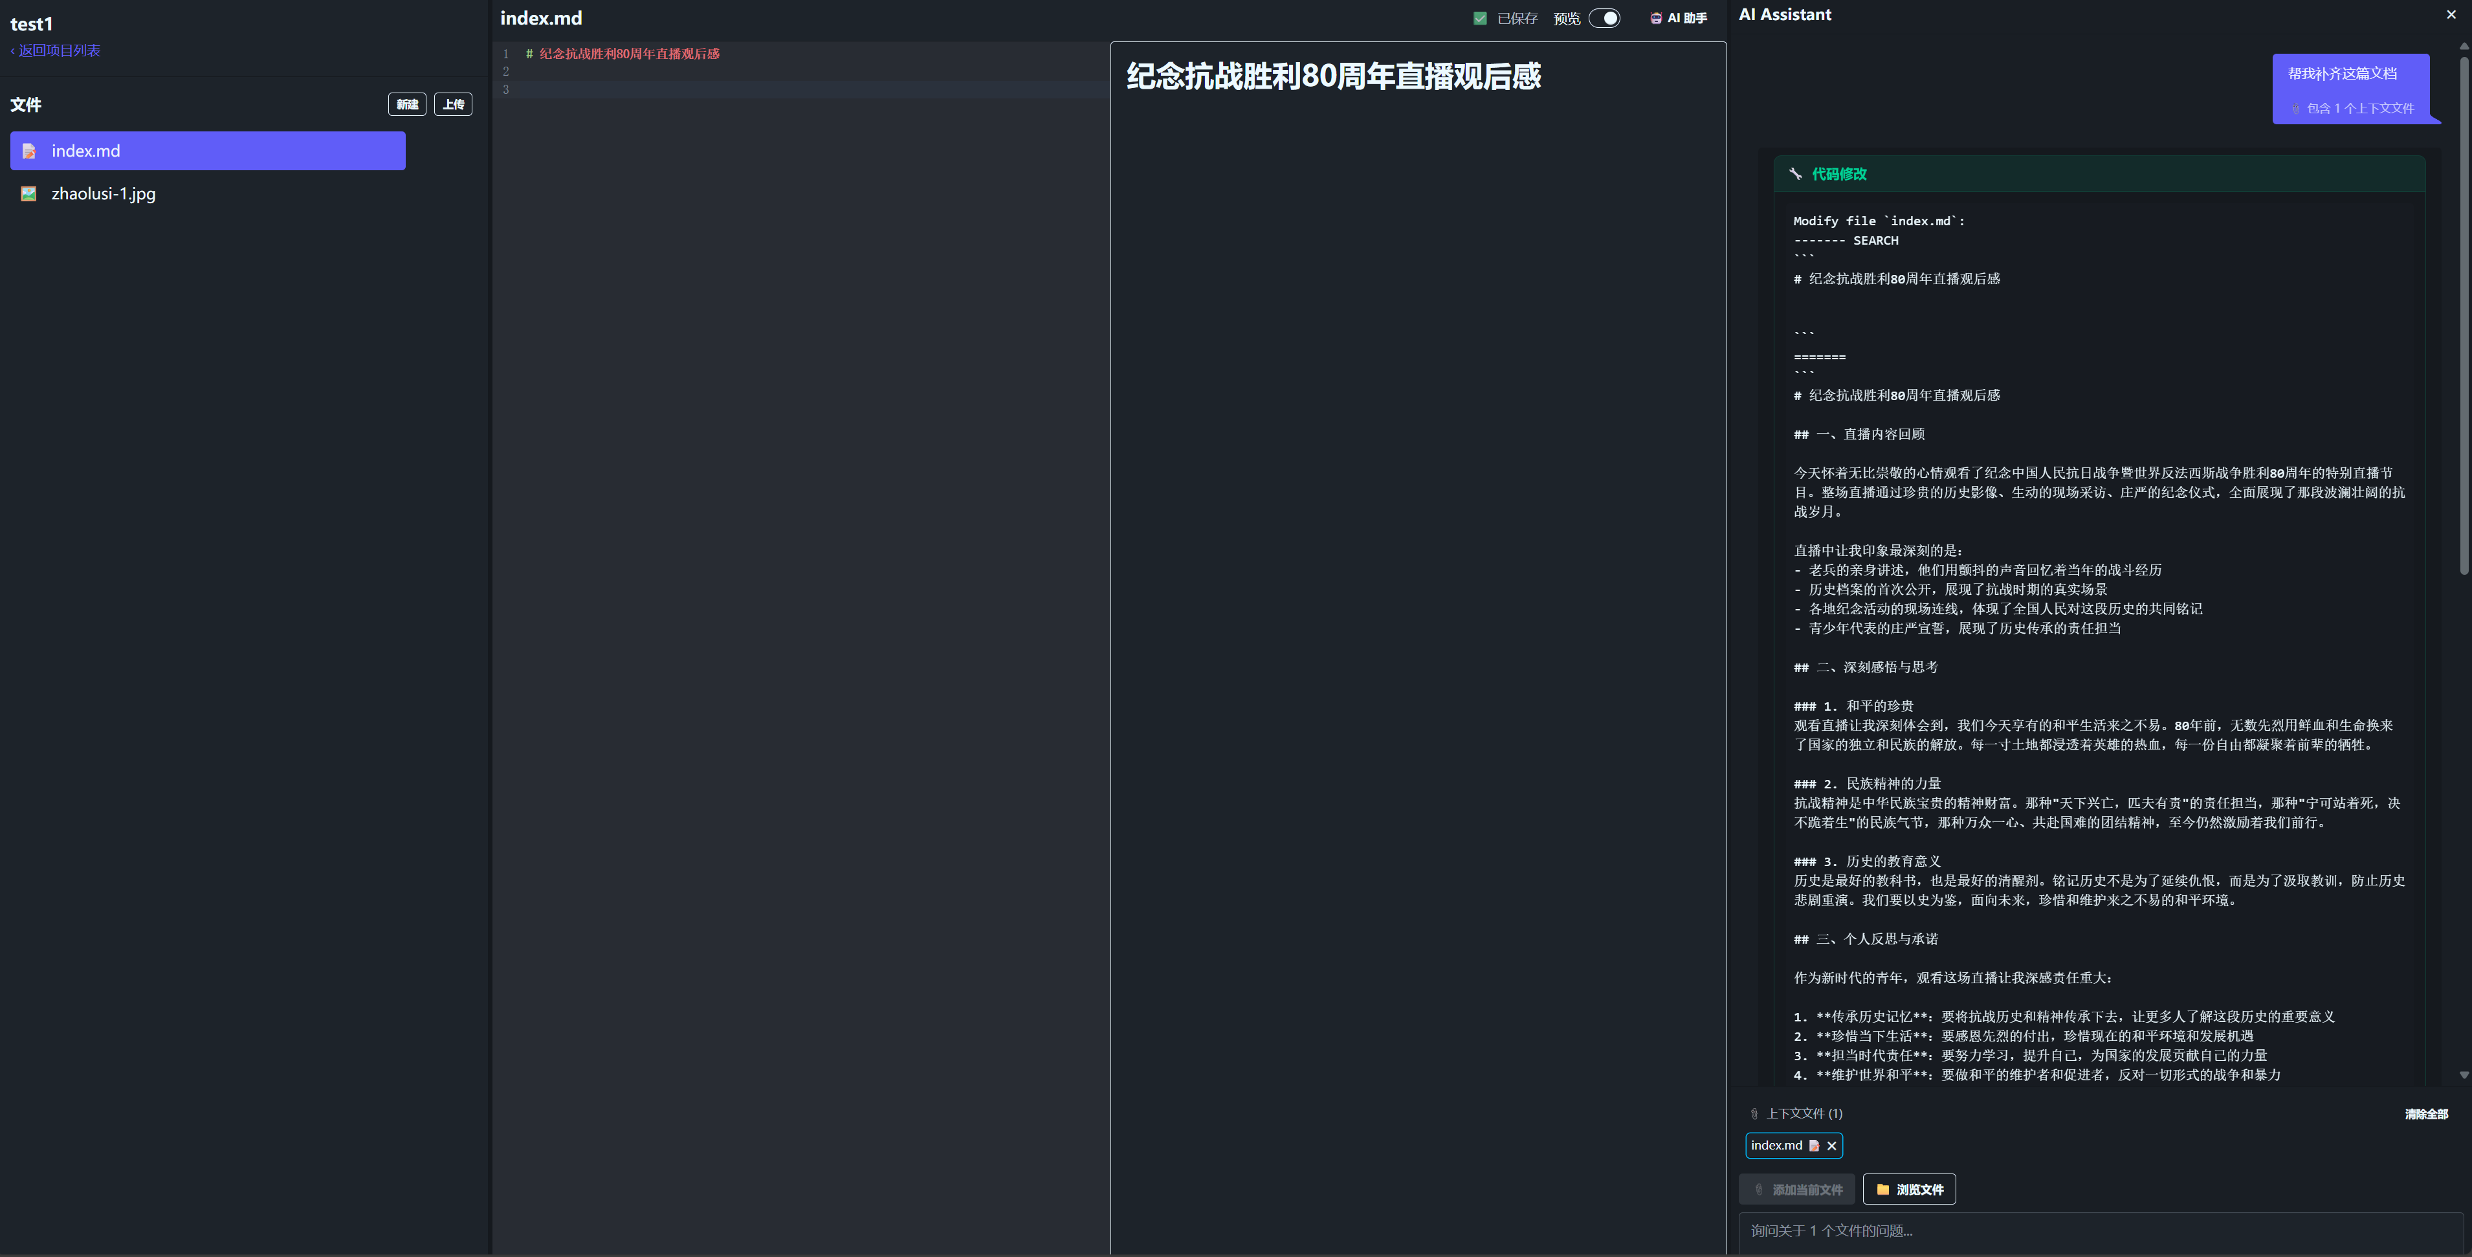Click the 添加当前文件 button
This screenshot has height=1257, width=2472.
coord(1796,1189)
